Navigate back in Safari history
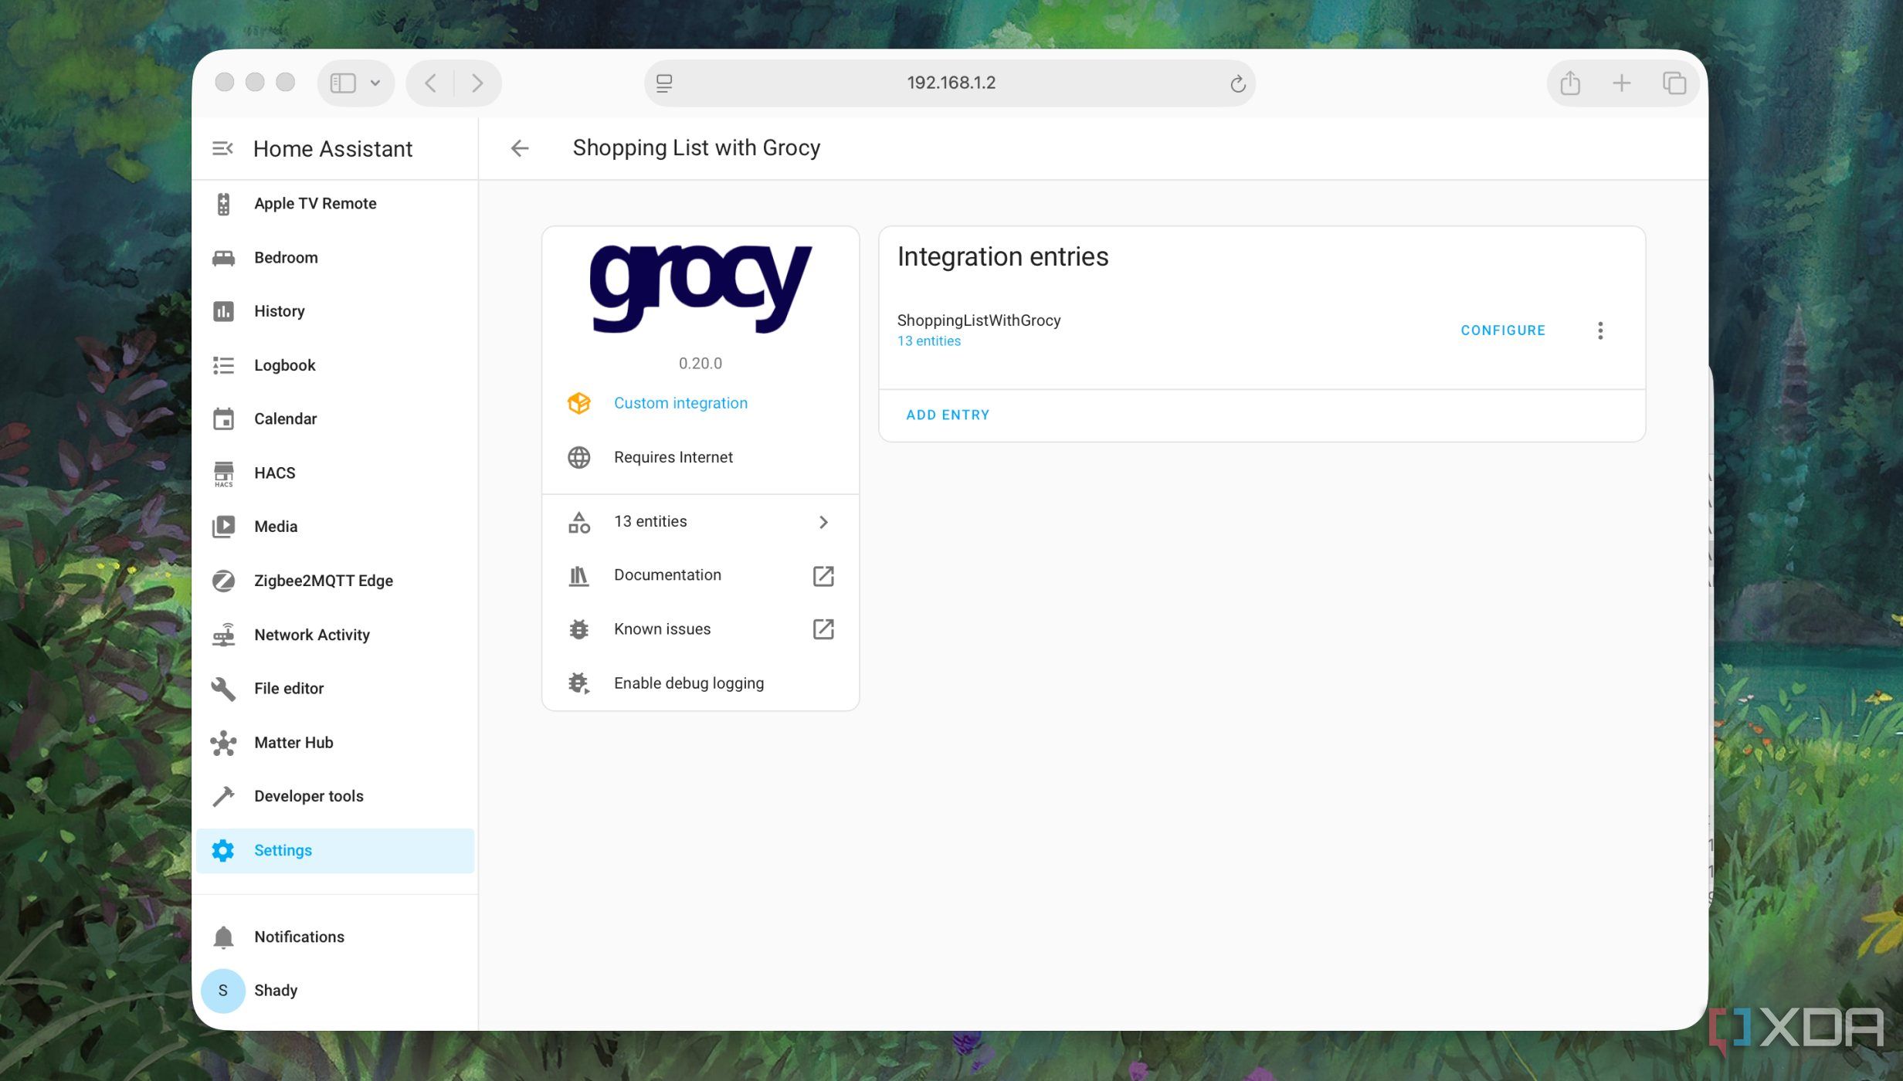 pos(431,83)
